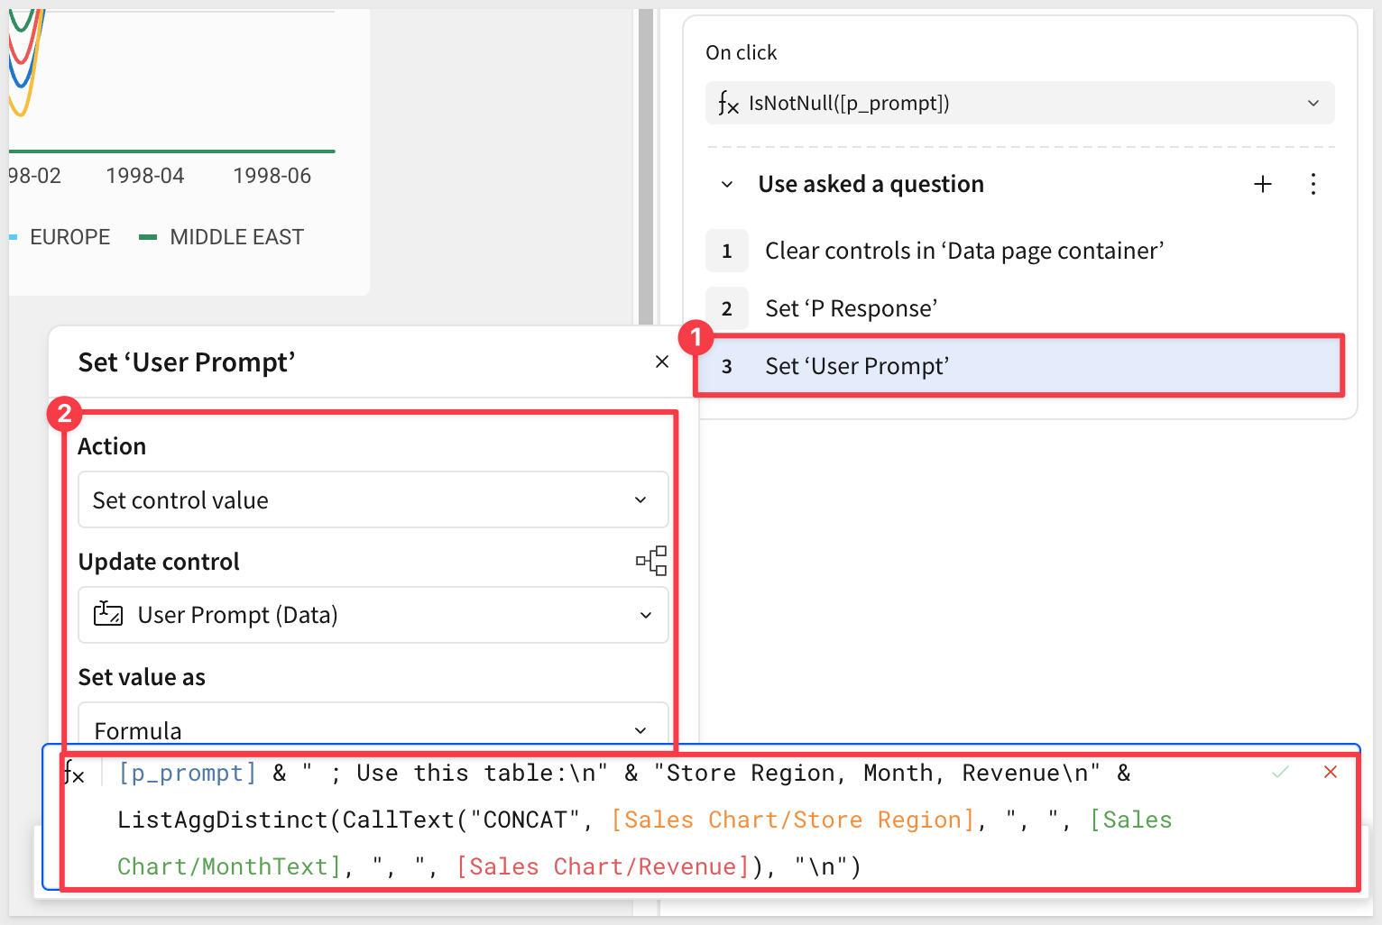The height and width of the screenshot is (925, 1382).
Task: Open the three-dot menu for action sequence
Action: coord(1313,184)
